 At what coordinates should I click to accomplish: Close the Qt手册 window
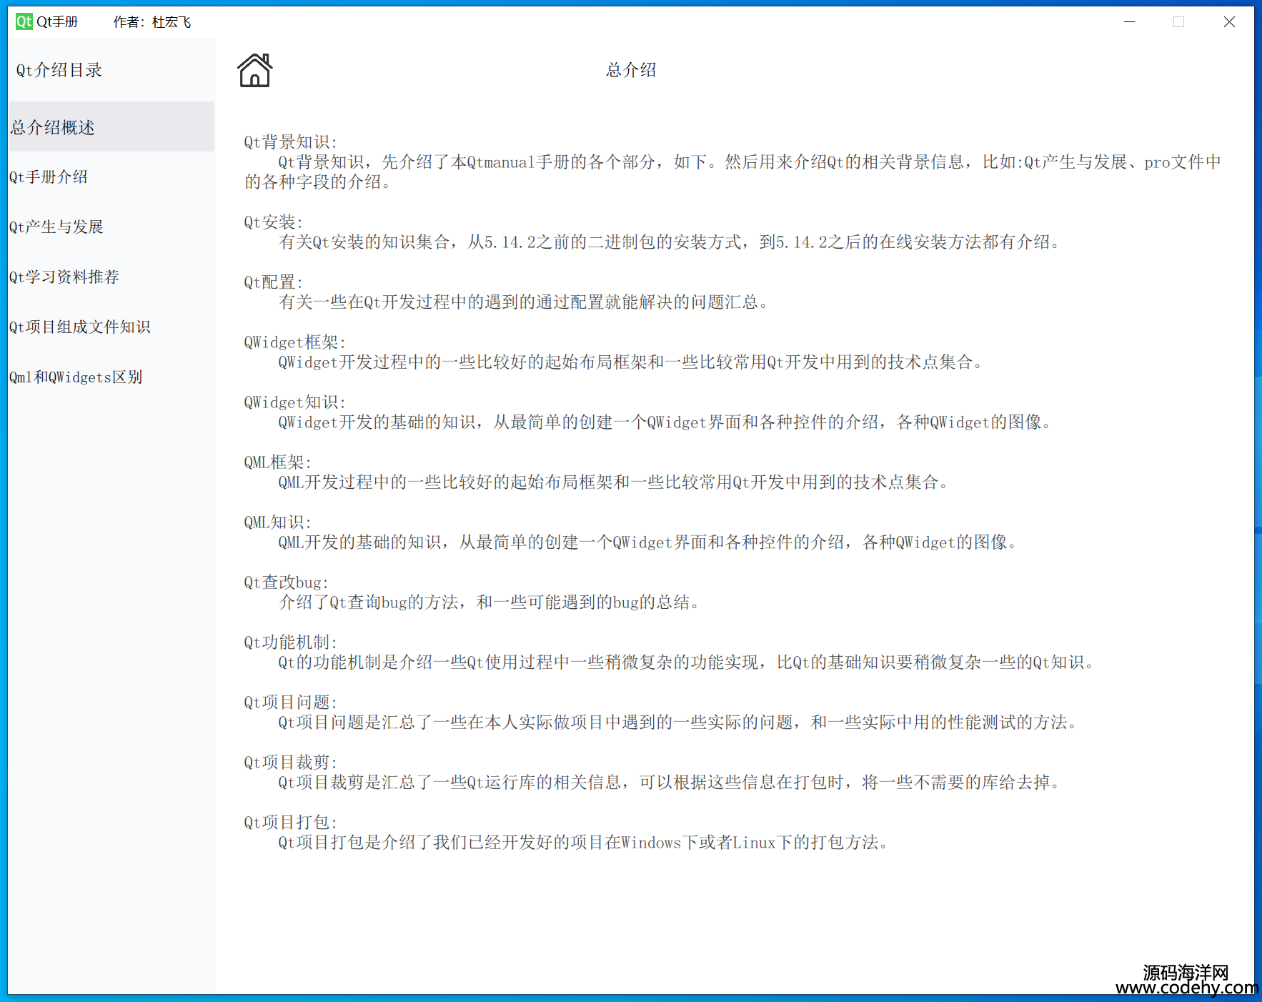(1229, 21)
